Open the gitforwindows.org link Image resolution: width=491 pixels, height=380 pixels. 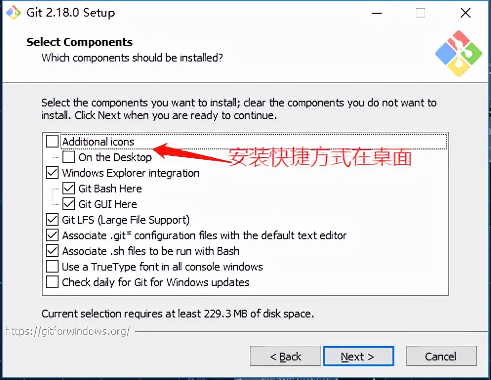[x=67, y=331]
